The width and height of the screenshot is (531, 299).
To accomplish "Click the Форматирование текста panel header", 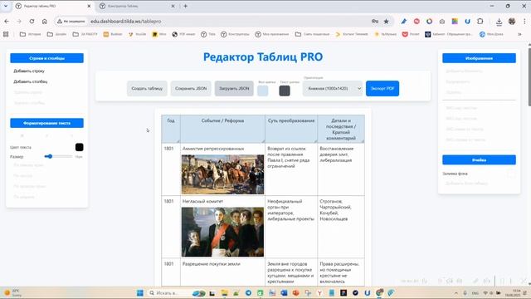I will tap(46, 123).
